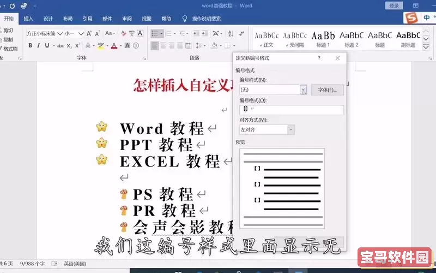Viewport: 436px width, 273px height.
Task: Apply the yellow text highlight color
Action: click(101, 46)
